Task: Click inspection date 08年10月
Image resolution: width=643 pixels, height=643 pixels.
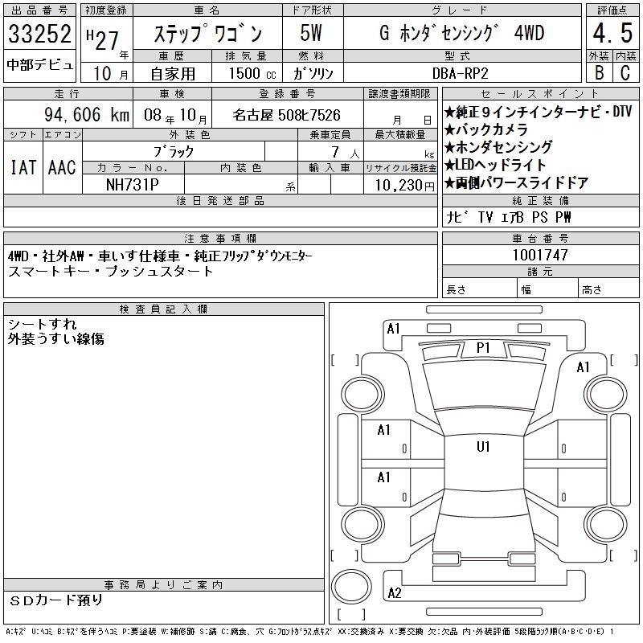Action: click(x=175, y=115)
